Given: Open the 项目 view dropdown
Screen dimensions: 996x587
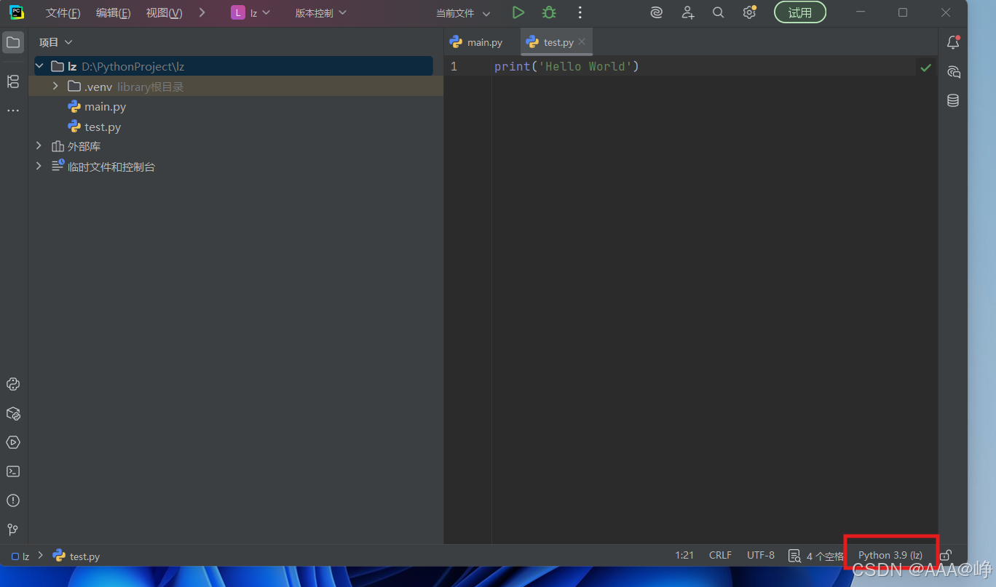Looking at the screenshot, I should coord(56,42).
